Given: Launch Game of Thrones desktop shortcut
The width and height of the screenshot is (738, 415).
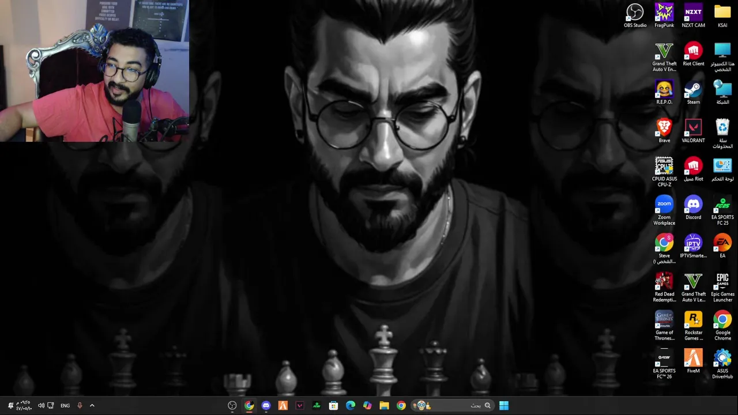Looking at the screenshot, I should [x=664, y=326].
